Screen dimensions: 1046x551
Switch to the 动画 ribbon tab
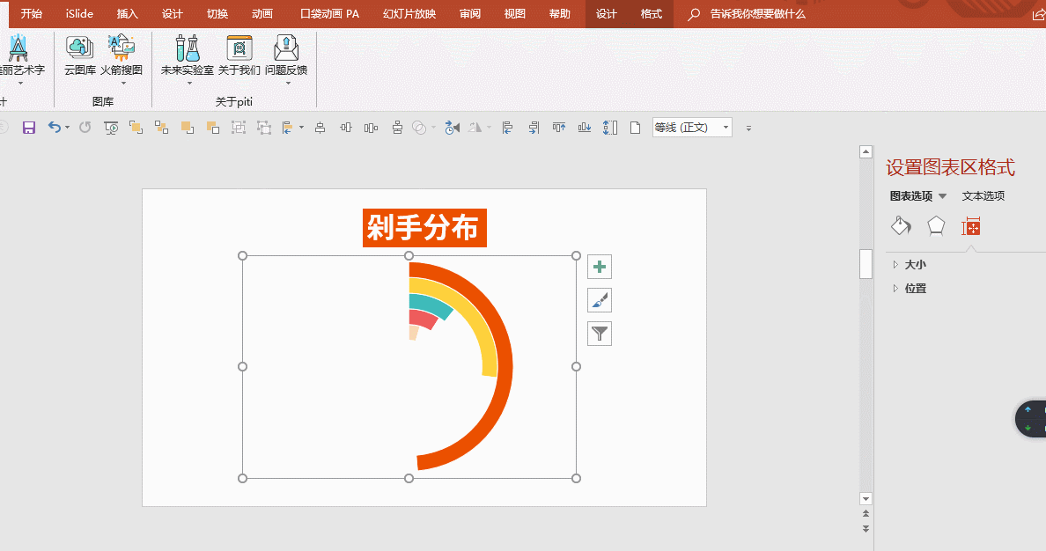click(262, 14)
